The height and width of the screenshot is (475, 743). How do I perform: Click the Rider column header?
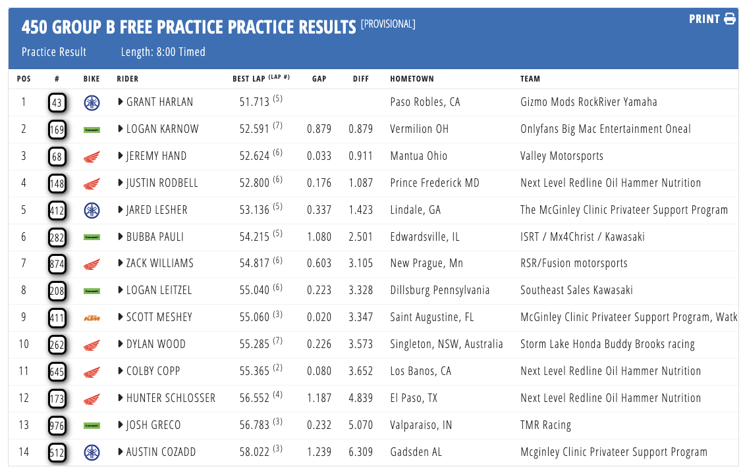128,79
